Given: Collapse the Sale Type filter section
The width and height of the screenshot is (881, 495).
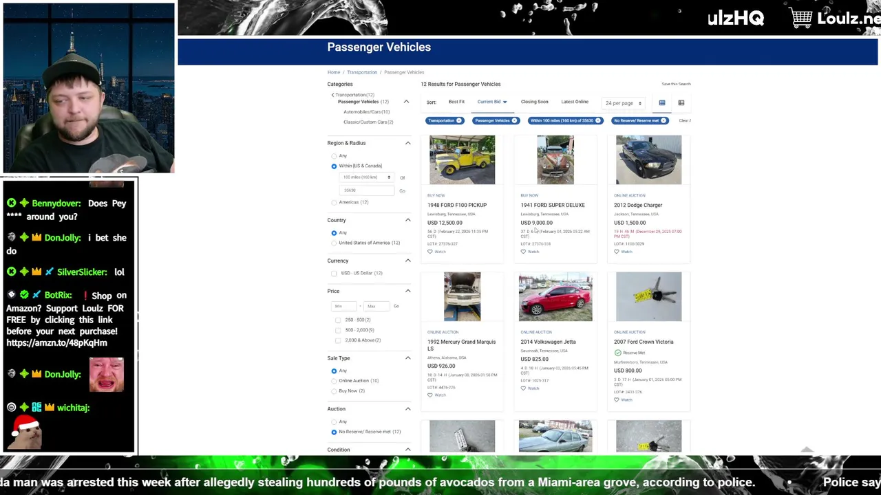Looking at the screenshot, I should [x=407, y=358].
